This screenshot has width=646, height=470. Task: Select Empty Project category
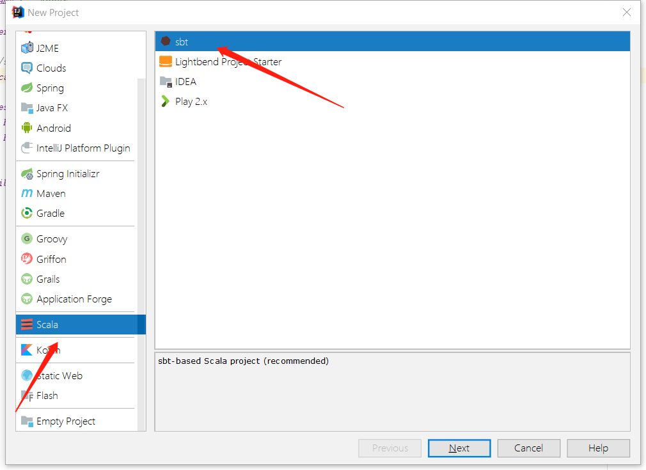coord(77,421)
